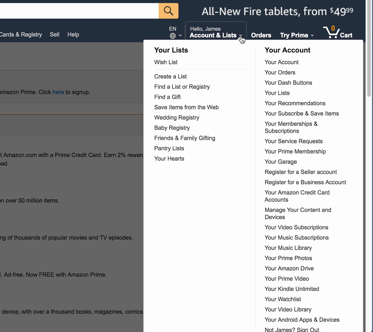Viewport: 373px width, 332px height.
Task: Open the Orders page link
Action: tap(261, 35)
